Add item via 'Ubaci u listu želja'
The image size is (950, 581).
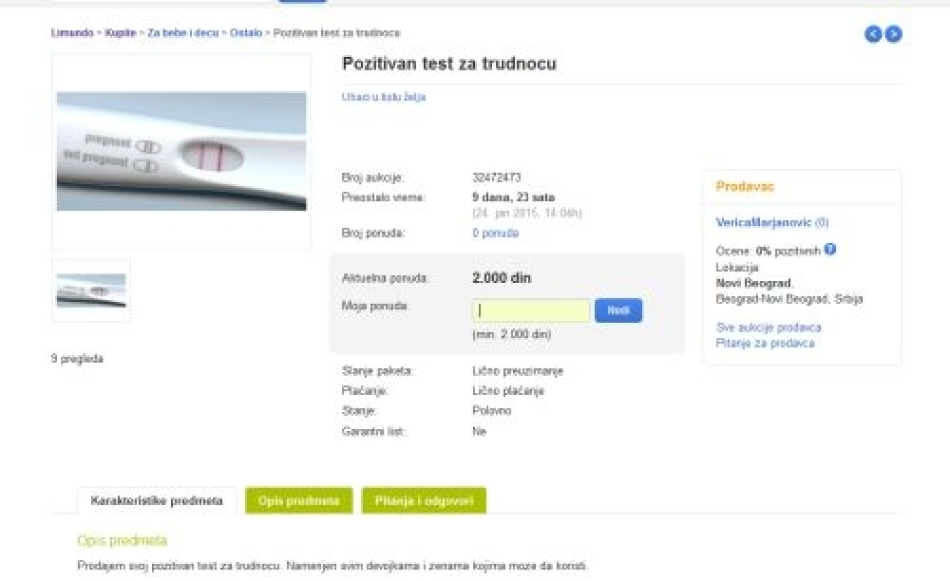click(x=384, y=97)
